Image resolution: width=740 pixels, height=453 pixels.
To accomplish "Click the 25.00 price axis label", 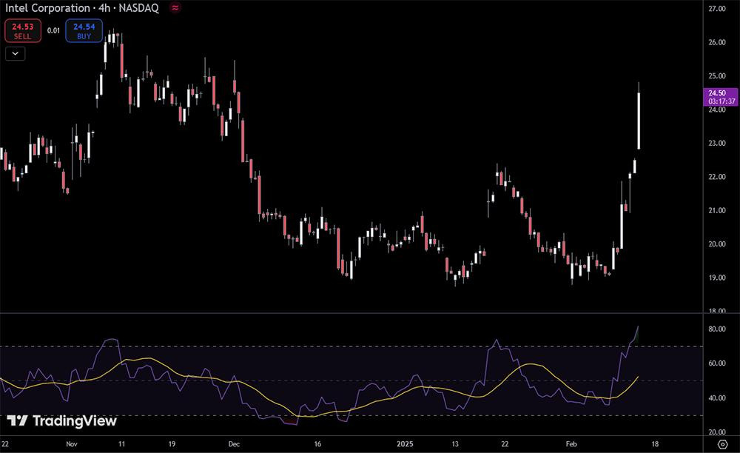I will point(717,75).
